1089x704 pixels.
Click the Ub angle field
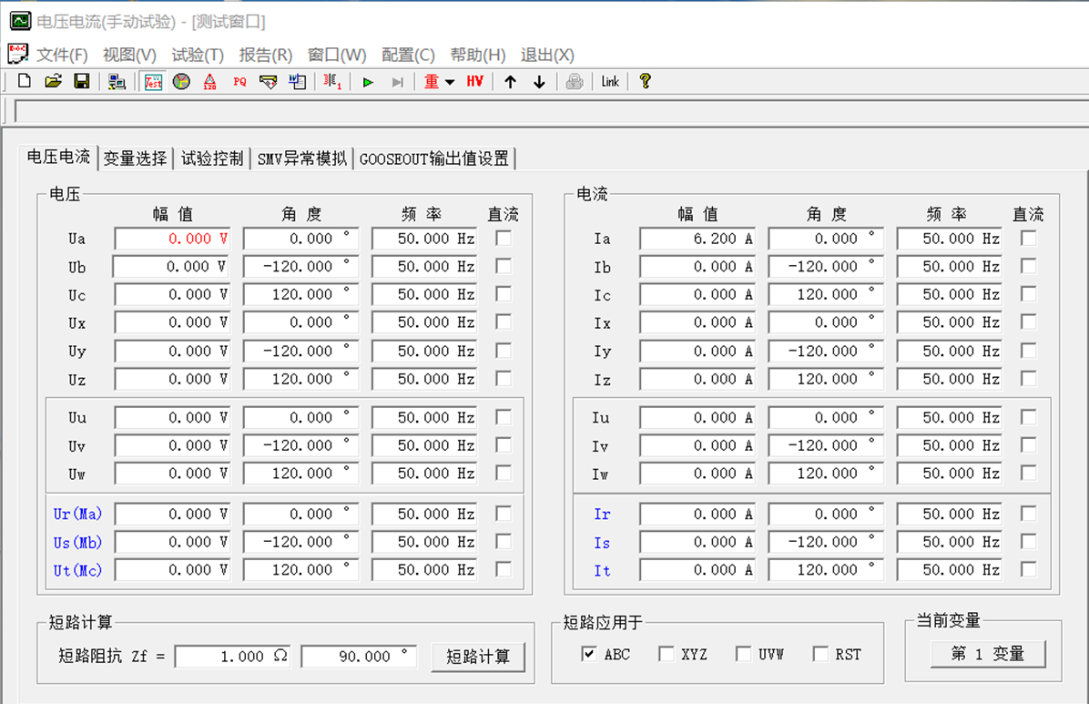tap(300, 266)
